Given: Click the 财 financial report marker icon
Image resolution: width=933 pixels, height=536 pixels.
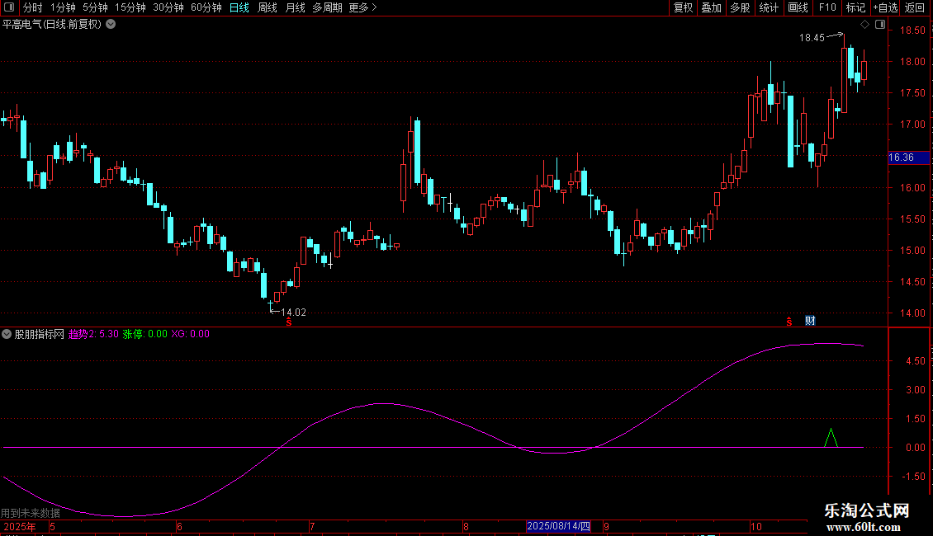Looking at the screenshot, I should (810, 321).
